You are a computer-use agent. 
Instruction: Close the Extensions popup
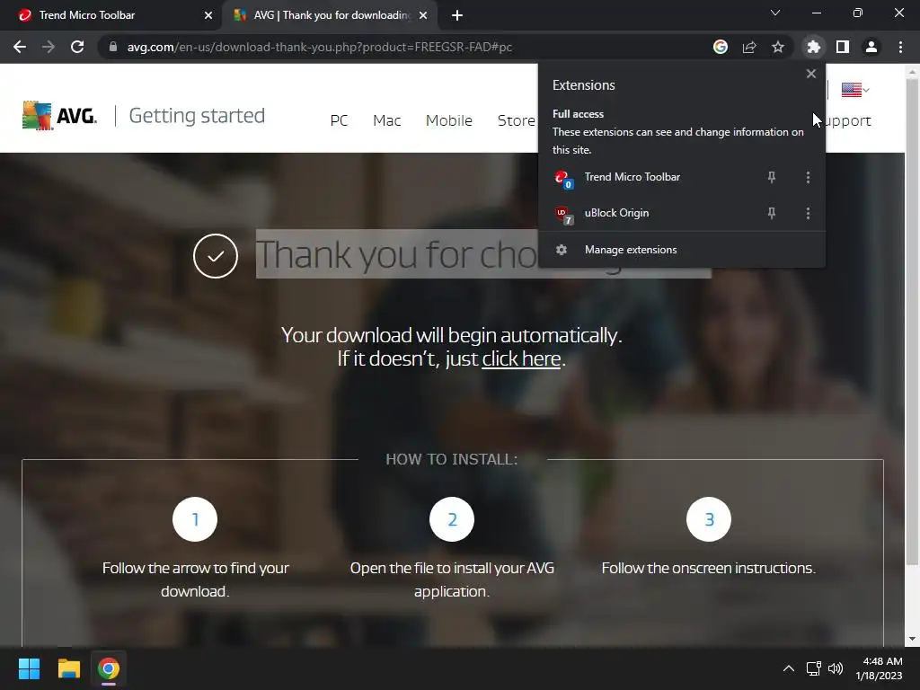coord(811,74)
